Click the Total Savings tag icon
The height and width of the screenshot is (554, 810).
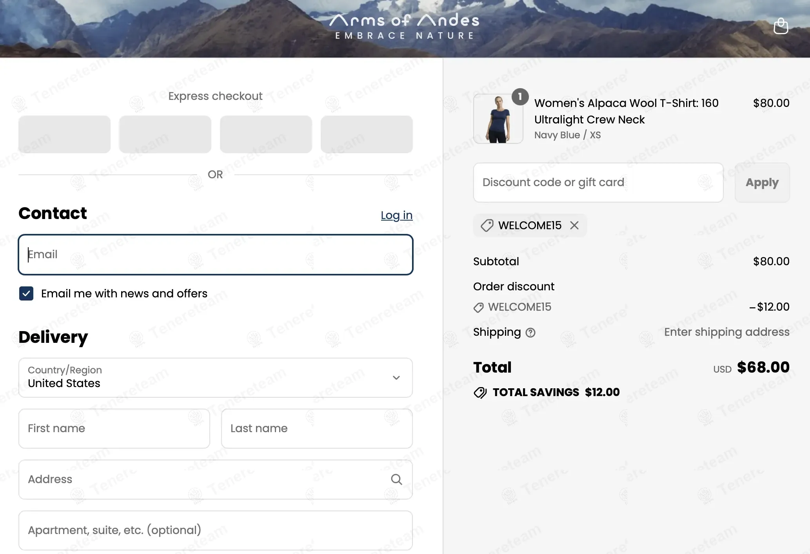(x=480, y=393)
